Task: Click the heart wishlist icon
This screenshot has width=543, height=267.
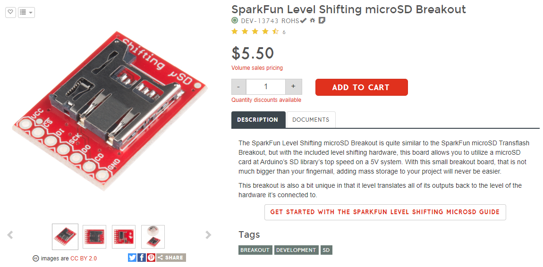Action: (11, 12)
